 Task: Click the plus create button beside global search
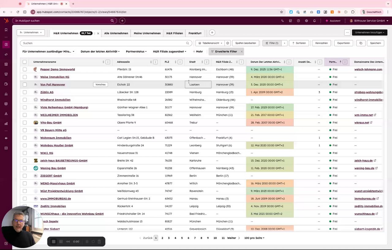[122, 21]
